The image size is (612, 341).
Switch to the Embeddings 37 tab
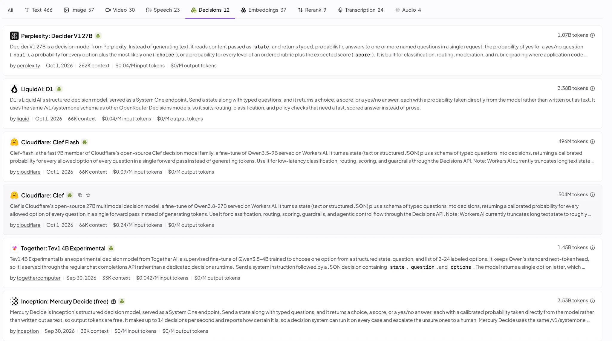[x=264, y=10]
